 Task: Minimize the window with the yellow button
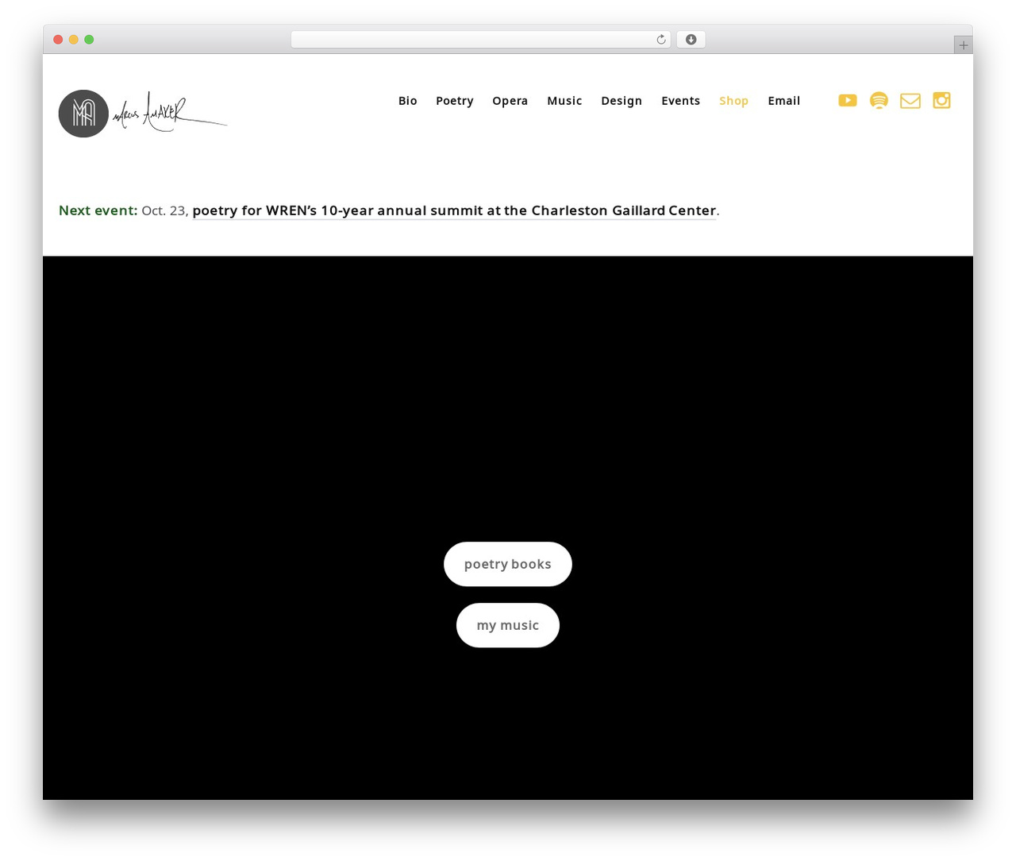pos(74,40)
